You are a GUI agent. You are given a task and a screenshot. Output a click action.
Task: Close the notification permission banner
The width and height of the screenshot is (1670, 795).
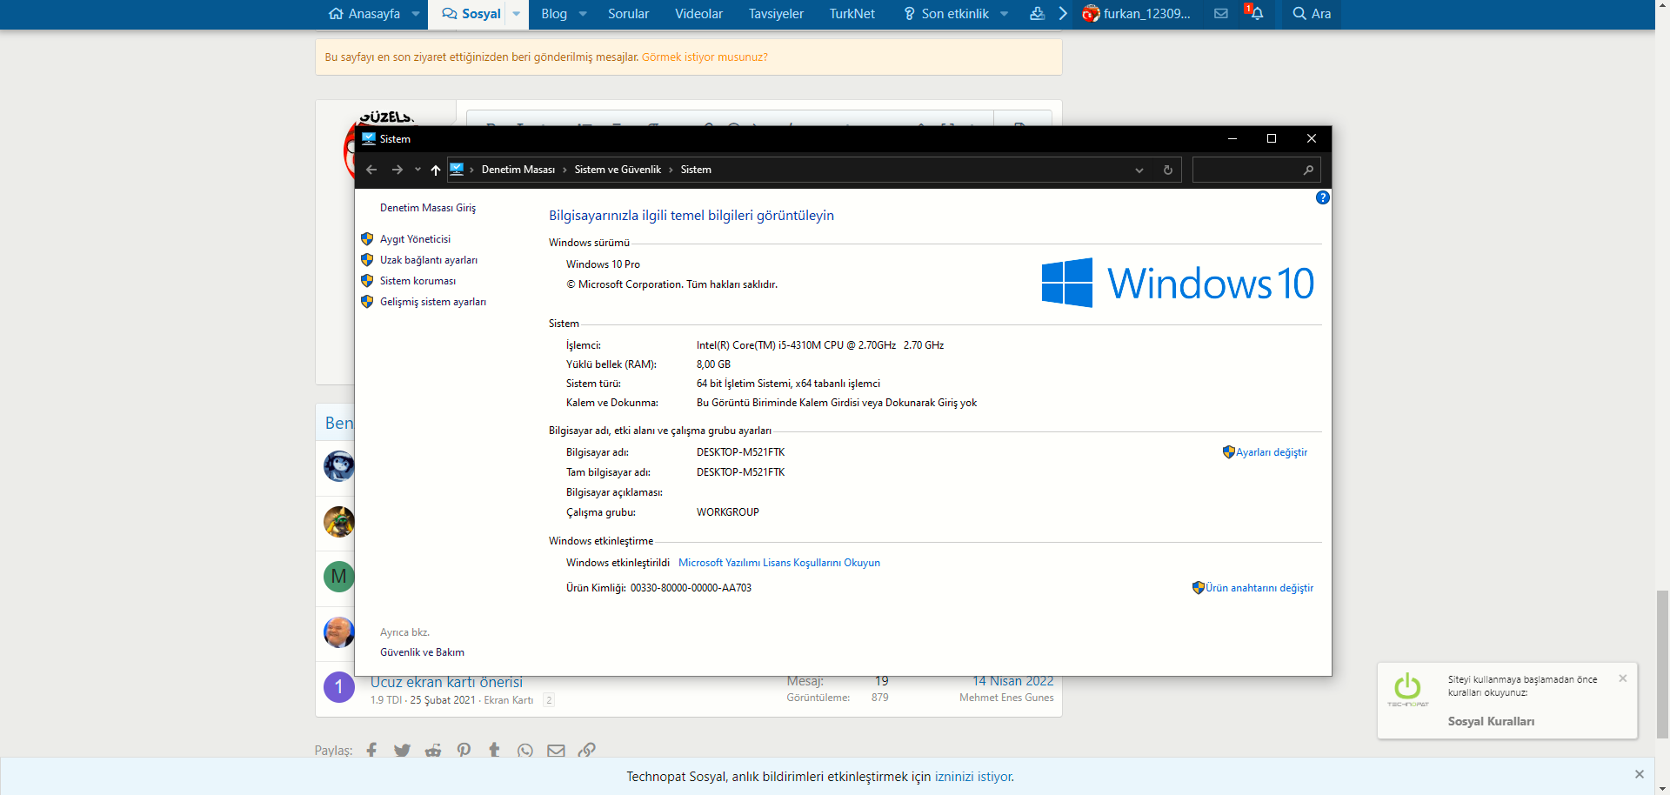point(1639,774)
